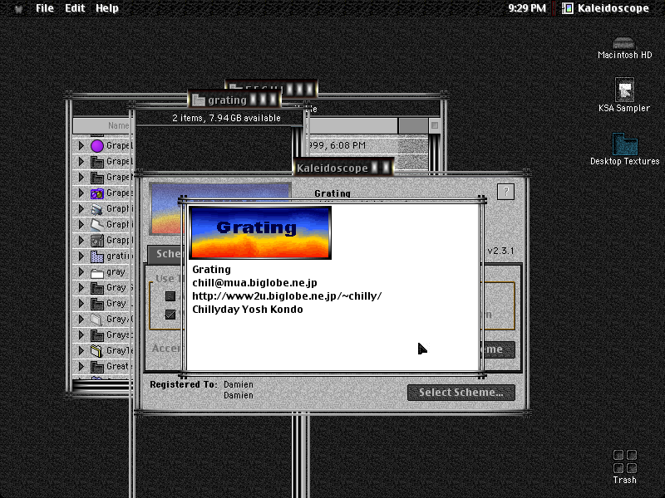Viewport: 665px width, 498px height.
Task: Click the Kaleidoscope icon in menu bar
Action: [568, 8]
